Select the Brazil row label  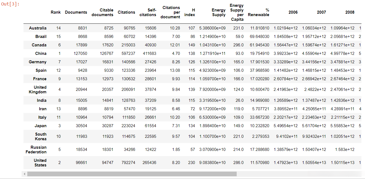pyautogui.click(x=41, y=37)
